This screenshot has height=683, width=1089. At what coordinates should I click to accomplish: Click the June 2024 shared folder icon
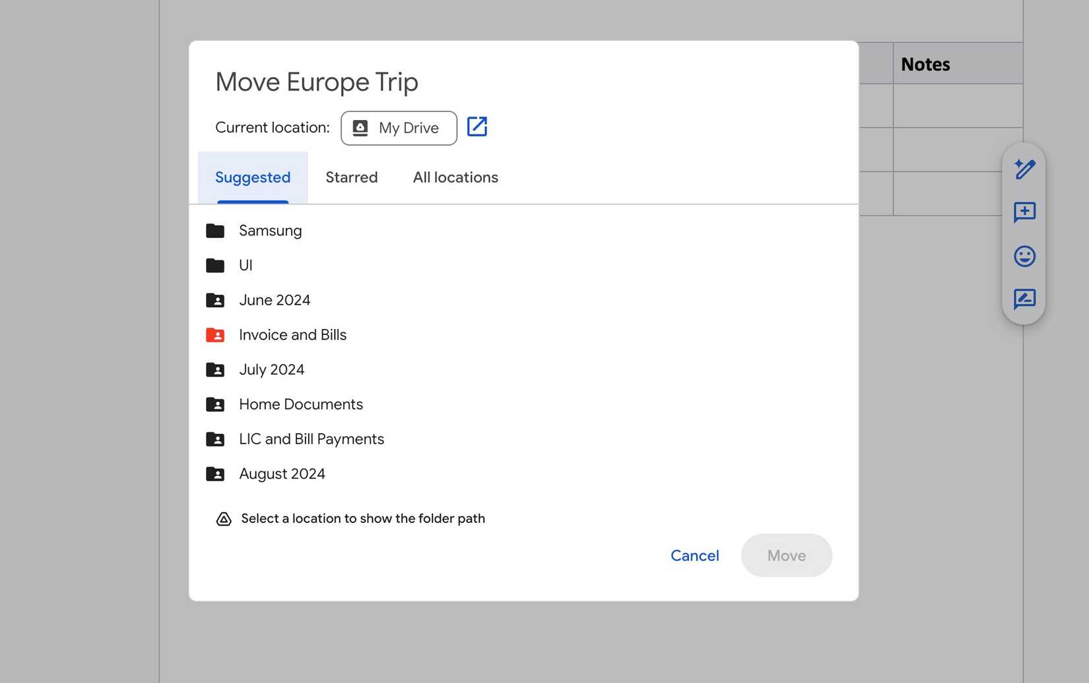tap(215, 300)
